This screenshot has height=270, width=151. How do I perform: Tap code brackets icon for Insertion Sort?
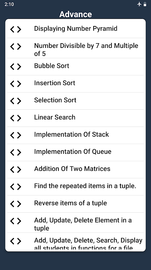pyautogui.click(x=15, y=84)
